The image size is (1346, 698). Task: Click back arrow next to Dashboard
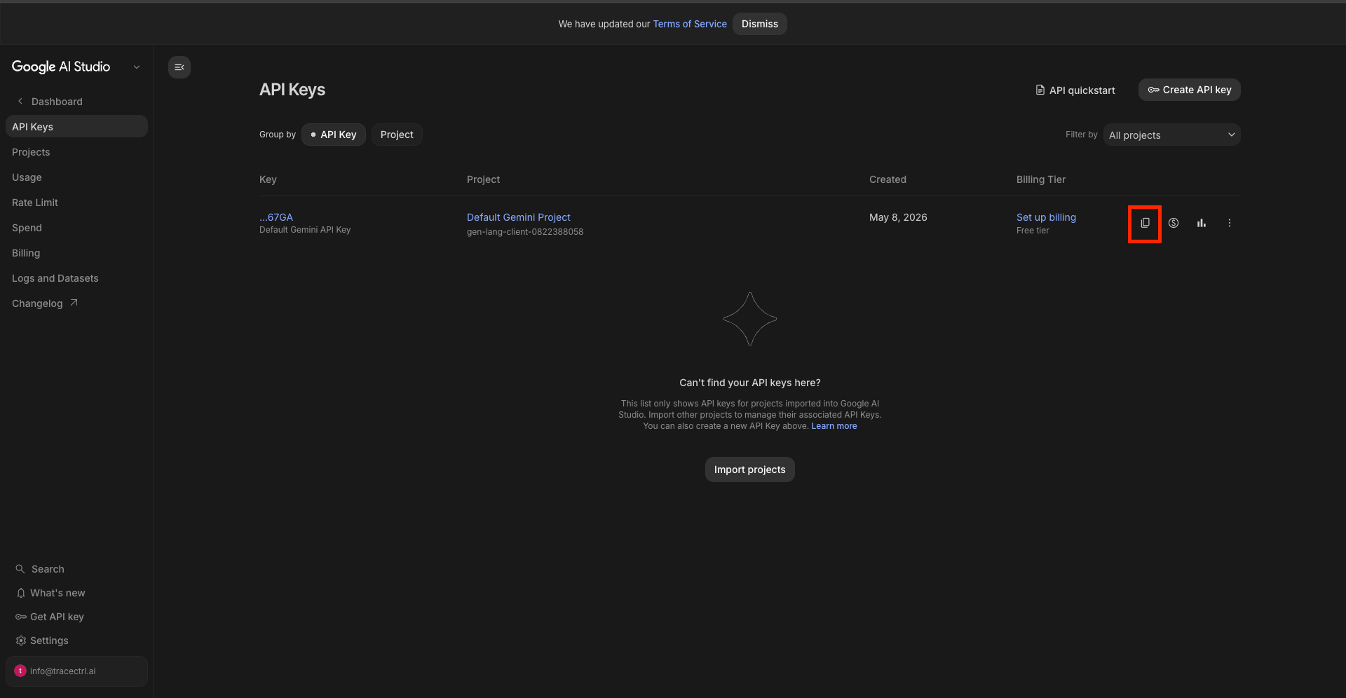(x=20, y=101)
